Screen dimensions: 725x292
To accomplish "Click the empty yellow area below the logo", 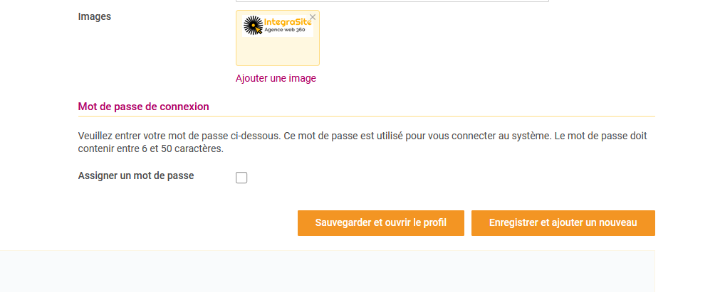I will [278, 50].
